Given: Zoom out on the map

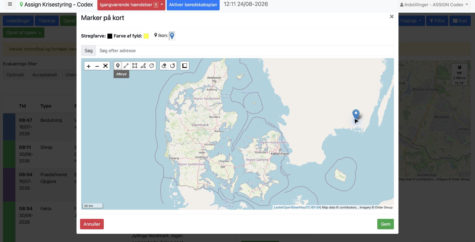Looking at the screenshot, I should click(x=97, y=66).
